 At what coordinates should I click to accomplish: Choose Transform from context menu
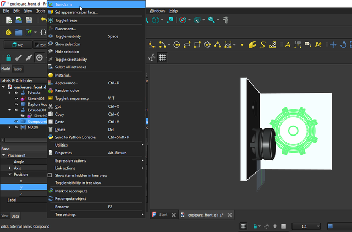(x=96, y=4)
